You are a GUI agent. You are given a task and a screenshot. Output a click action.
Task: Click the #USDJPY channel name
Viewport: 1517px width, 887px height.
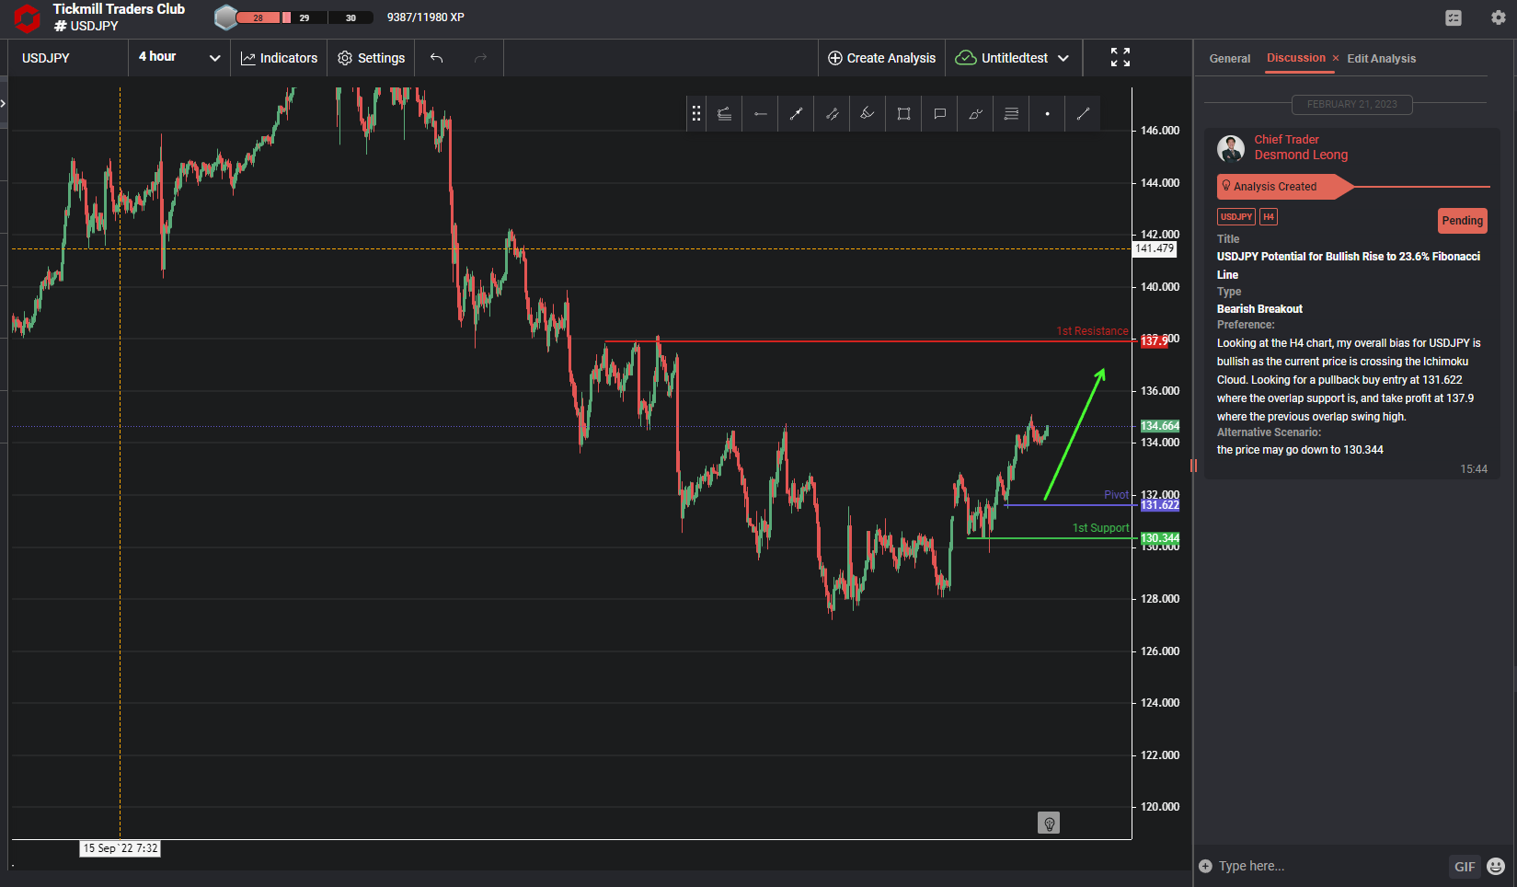pos(86,26)
